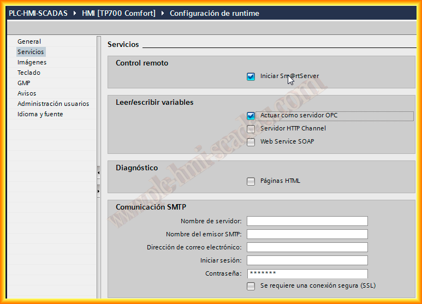This screenshot has width=422, height=304.
Task: Enable the Servidor HTTP Channel option
Action: [x=251, y=129]
